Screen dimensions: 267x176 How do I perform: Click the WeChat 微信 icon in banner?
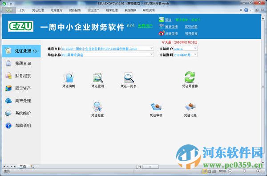click(x=161, y=20)
